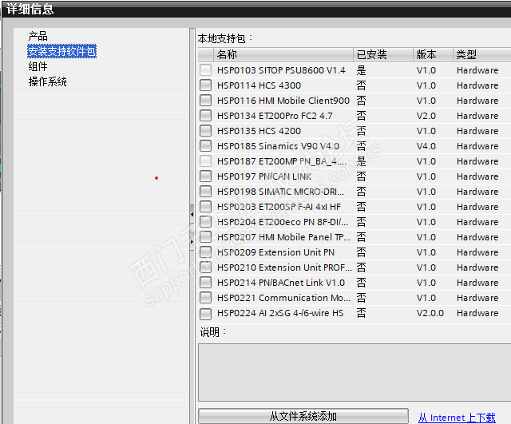This screenshot has width=511, height=424.
Task: Select the row name HSP0114 HCS 4300
Action: [259, 85]
